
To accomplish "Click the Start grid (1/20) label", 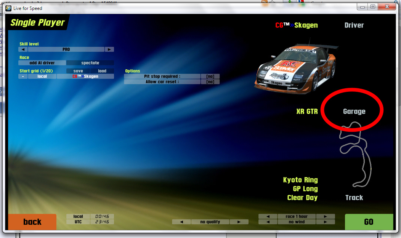I will click(36, 71).
